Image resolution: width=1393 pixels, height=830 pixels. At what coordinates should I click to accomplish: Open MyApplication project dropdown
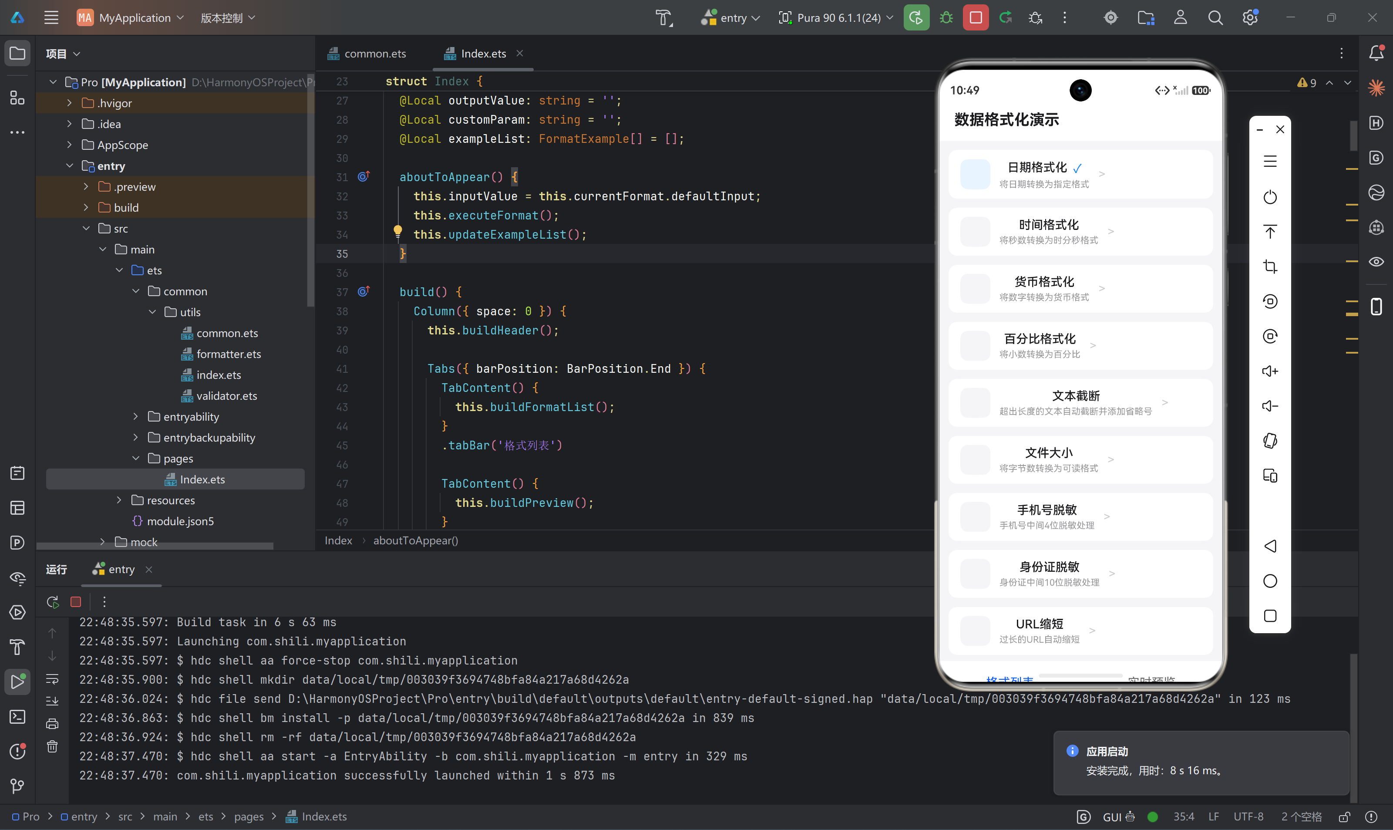pos(130,18)
